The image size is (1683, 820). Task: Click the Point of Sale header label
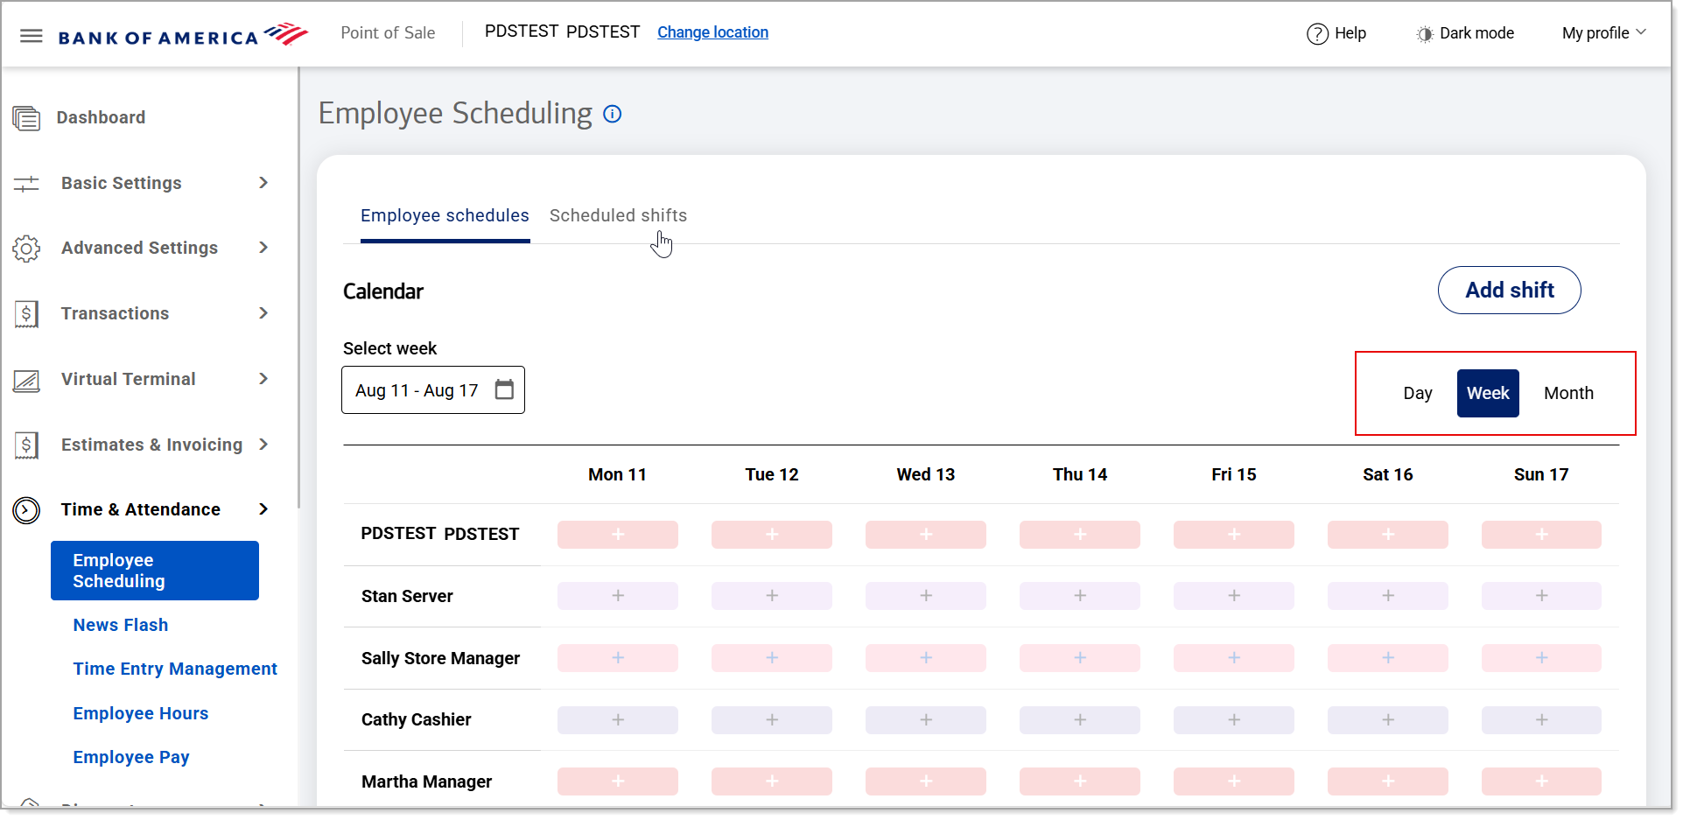(388, 33)
